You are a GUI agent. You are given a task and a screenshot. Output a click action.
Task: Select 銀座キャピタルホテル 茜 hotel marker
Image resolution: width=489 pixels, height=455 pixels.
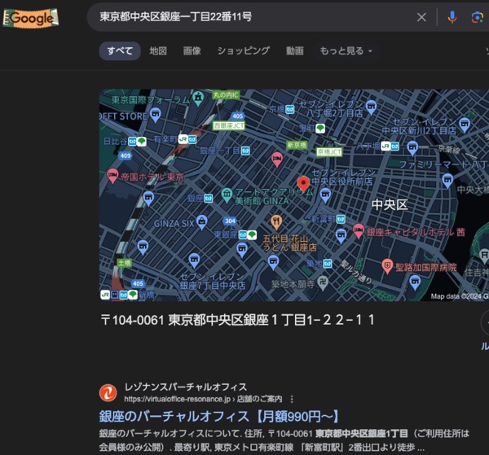[359, 231]
